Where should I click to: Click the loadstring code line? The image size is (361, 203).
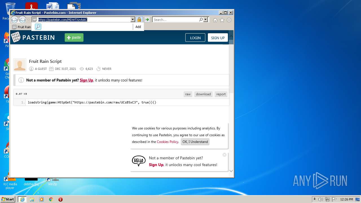[92, 102]
